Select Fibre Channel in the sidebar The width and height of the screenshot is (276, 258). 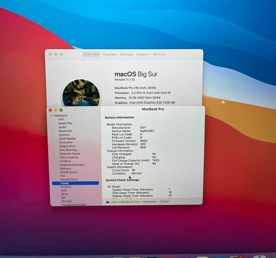pos(69,157)
